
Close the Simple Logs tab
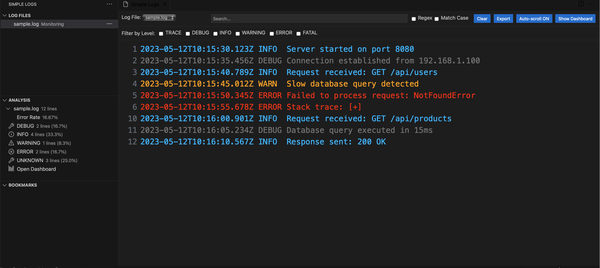[x=164, y=4]
